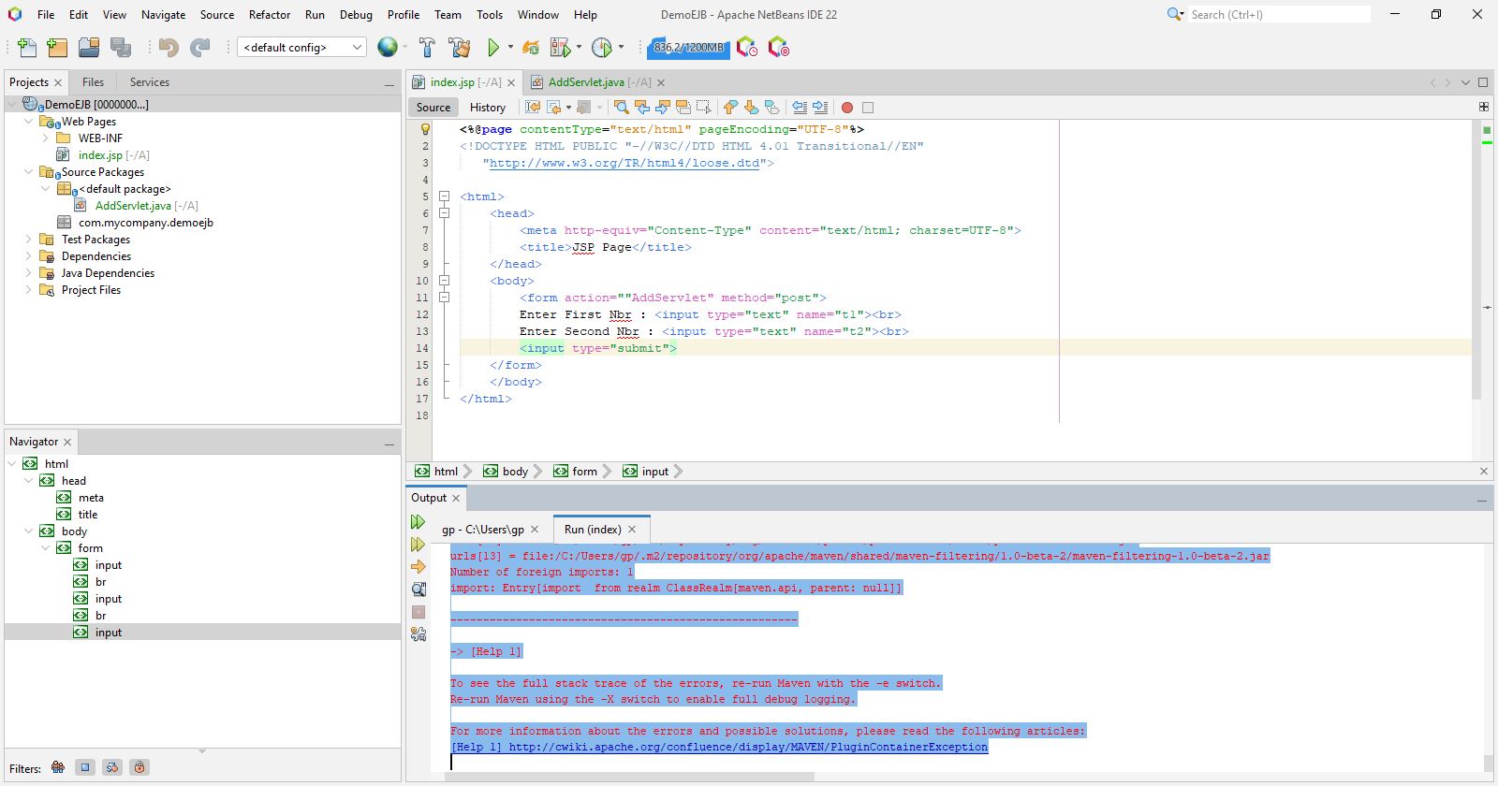Collapse the Web Pages tree node
1498x786 pixels.
pos(29,122)
